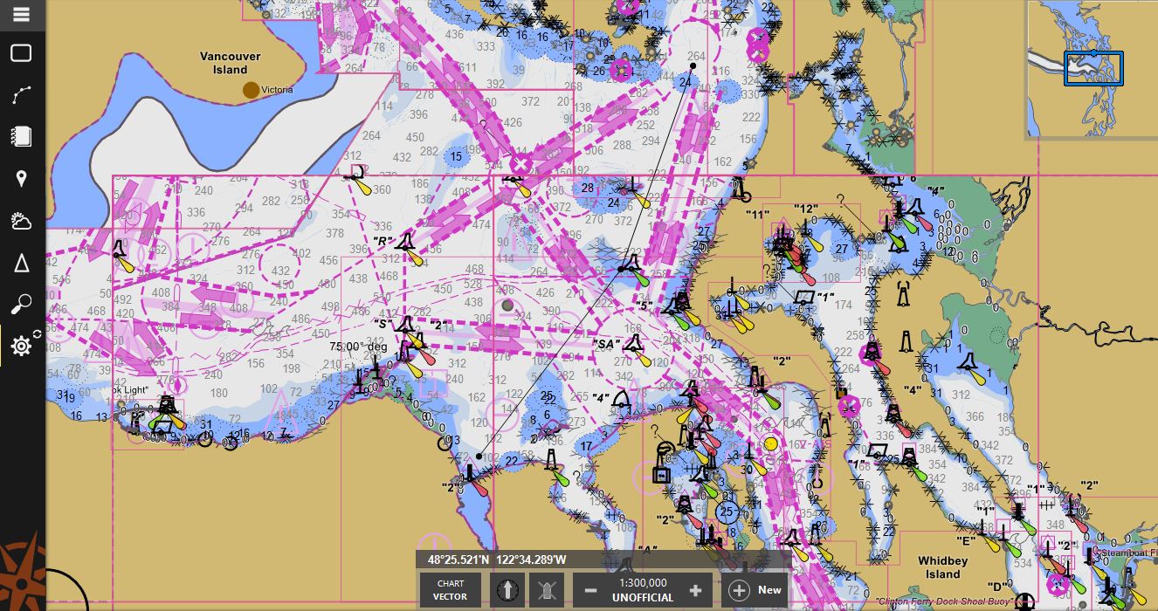Toggle chart orientation using the compass arrow
This screenshot has height=611, width=1158.
(507, 590)
